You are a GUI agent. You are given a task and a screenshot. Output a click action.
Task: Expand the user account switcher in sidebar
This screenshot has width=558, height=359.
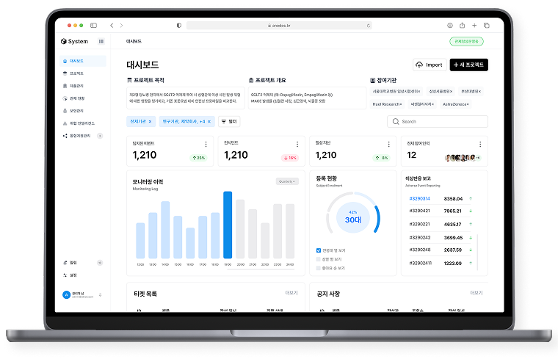pyautogui.click(x=101, y=295)
